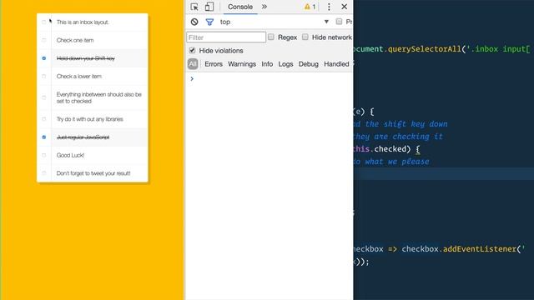The width and height of the screenshot is (534, 300).
Task: Click the 'the shift key down' comment line
Action: (x=400, y=124)
